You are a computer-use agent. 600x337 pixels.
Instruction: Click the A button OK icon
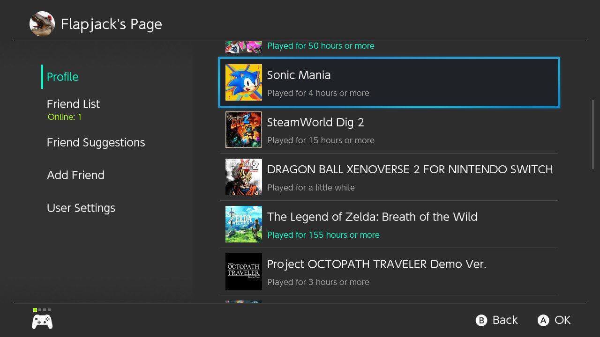[543, 320]
